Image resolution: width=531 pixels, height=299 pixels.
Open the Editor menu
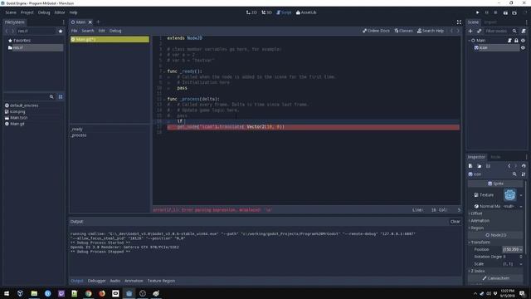(x=60, y=12)
